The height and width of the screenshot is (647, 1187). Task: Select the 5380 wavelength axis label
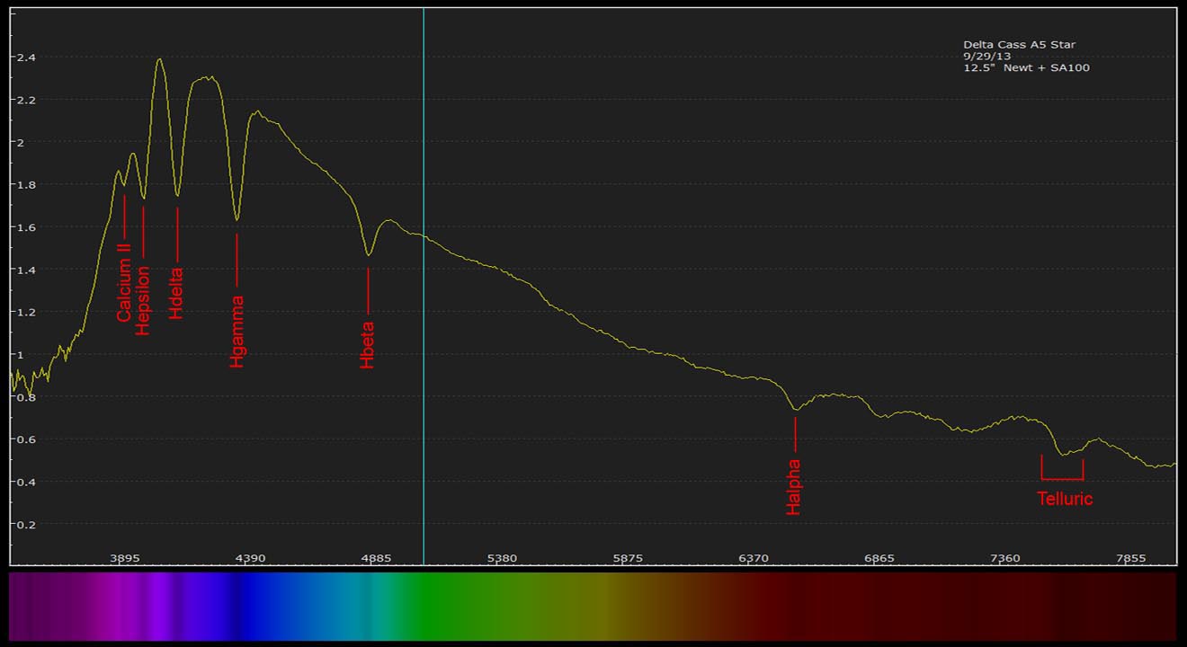click(x=502, y=558)
